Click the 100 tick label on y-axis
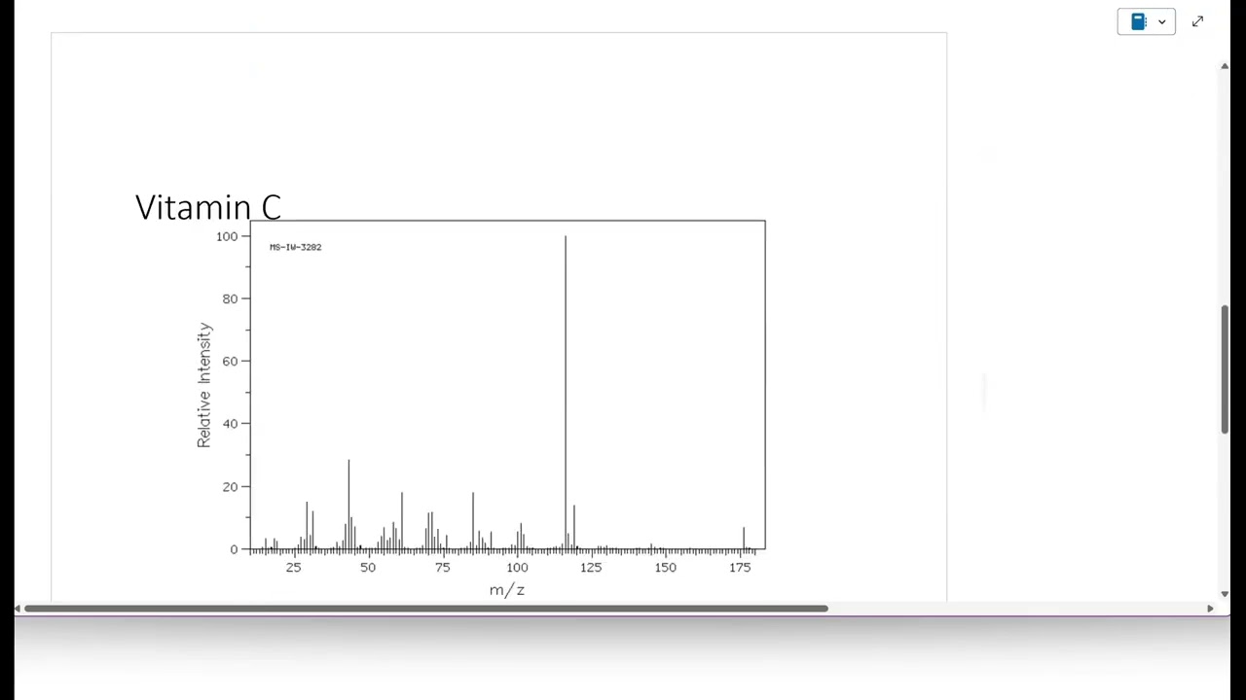Screen dimensions: 1246x700 pyautogui.click(x=227, y=236)
